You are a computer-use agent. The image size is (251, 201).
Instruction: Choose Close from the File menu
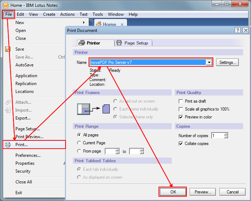tap(21, 38)
